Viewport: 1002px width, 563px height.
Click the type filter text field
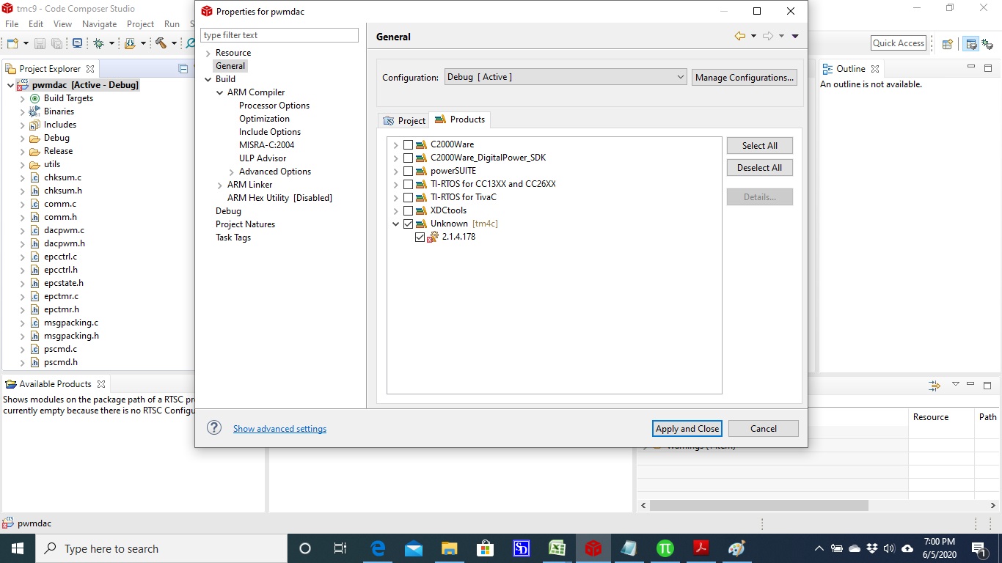click(x=279, y=35)
